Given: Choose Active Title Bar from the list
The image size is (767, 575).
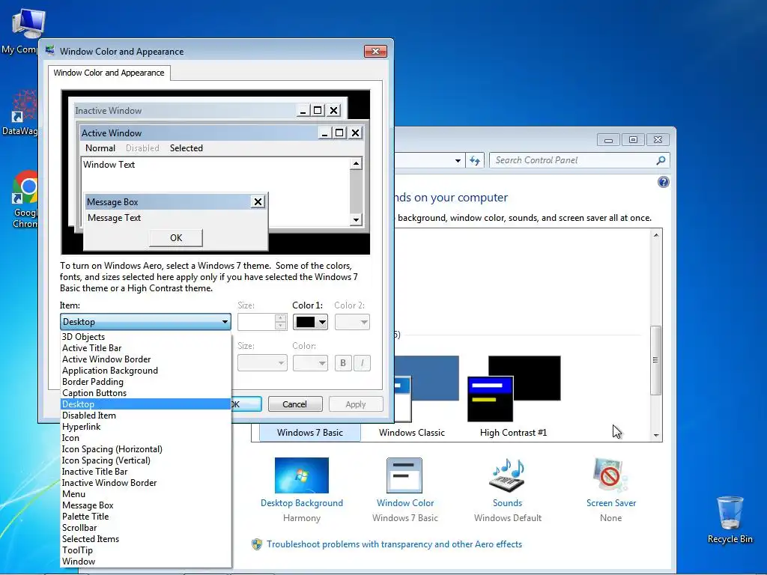Looking at the screenshot, I should pos(145,347).
